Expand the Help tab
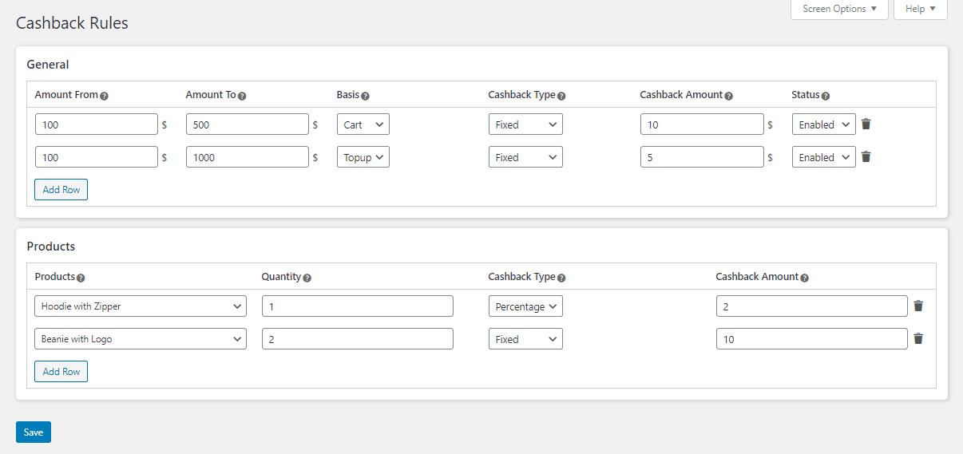The height and width of the screenshot is (454, 963). pyautogui.click(x=921, y=9)
